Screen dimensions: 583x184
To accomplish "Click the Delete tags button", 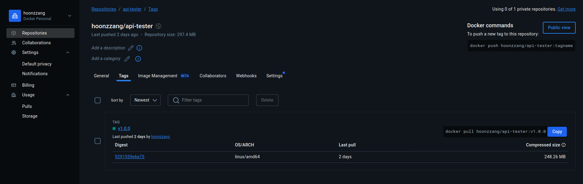I will point(267,100).
